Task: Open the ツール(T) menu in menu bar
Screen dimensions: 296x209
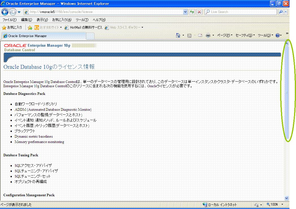Action: coord(82,20)
